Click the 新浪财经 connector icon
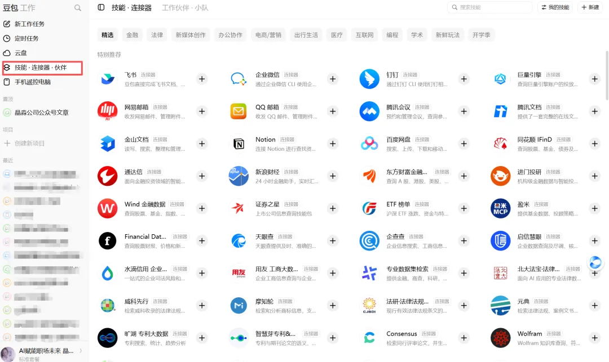 click(239, 176)
